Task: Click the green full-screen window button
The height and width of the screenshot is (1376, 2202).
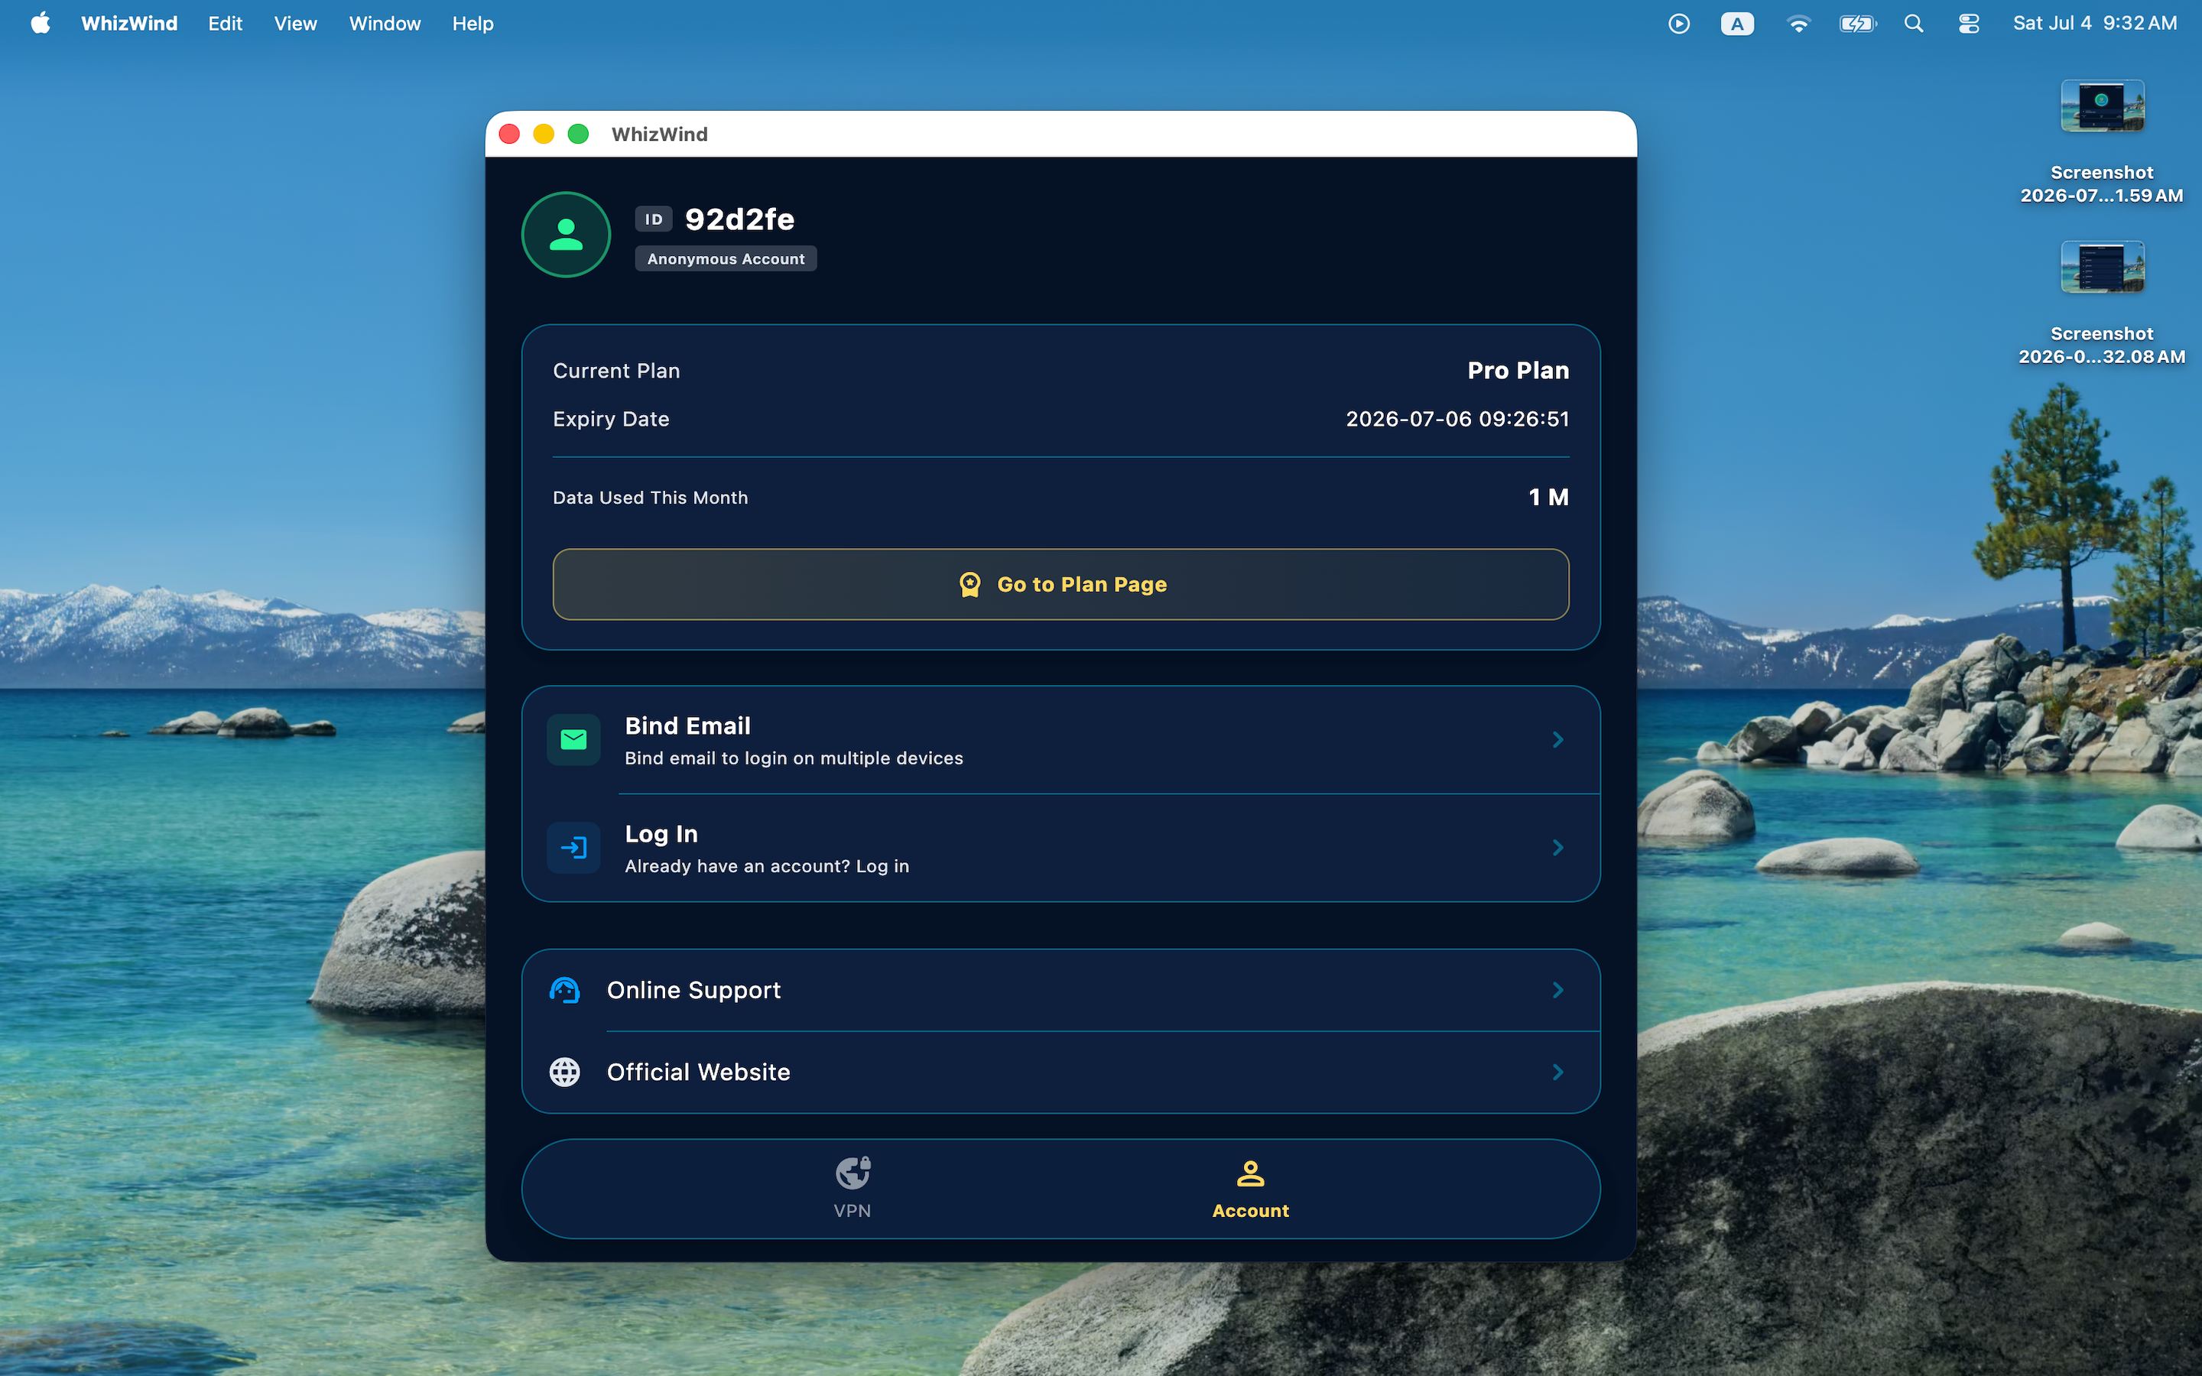Action: 578,135
